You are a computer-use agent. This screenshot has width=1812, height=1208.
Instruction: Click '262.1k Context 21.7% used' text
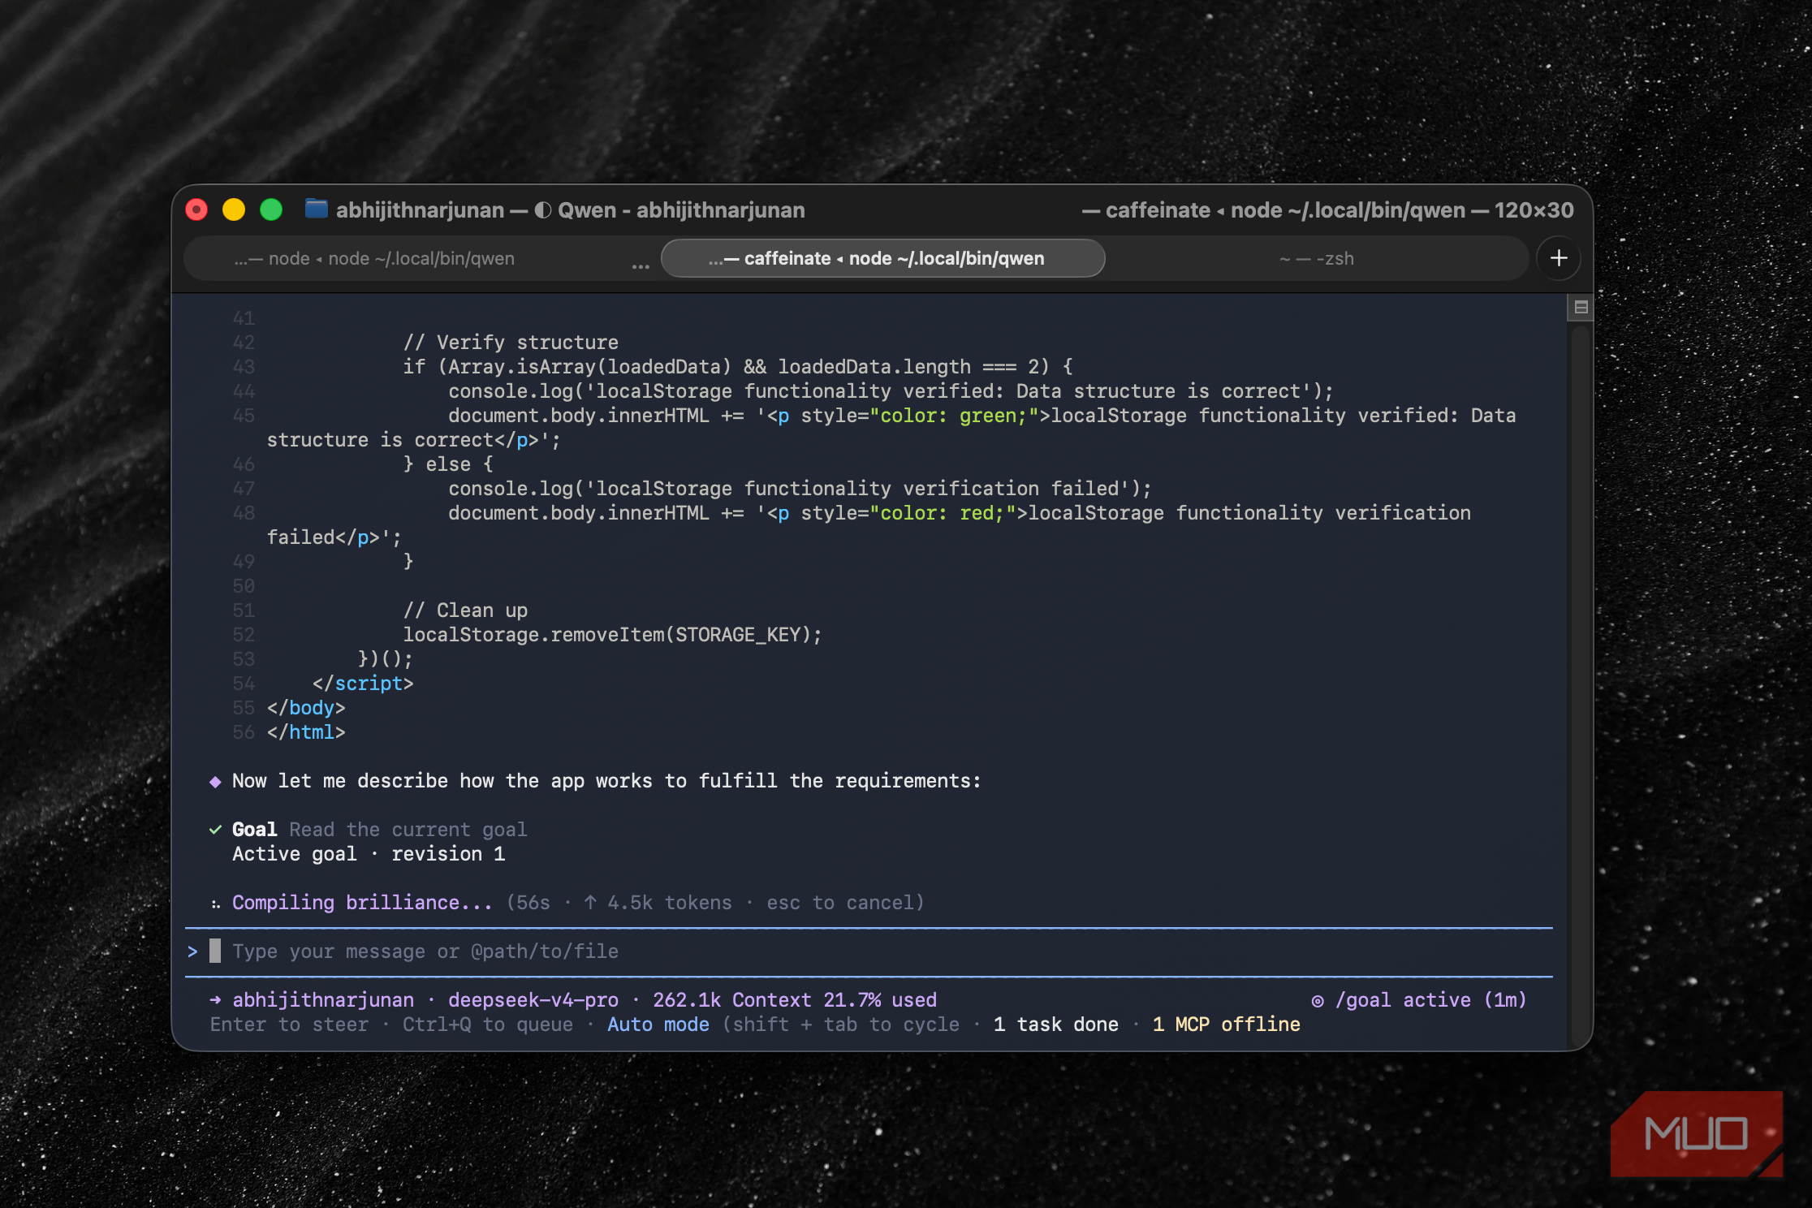pyautogui.click(x=795, y=1000)
